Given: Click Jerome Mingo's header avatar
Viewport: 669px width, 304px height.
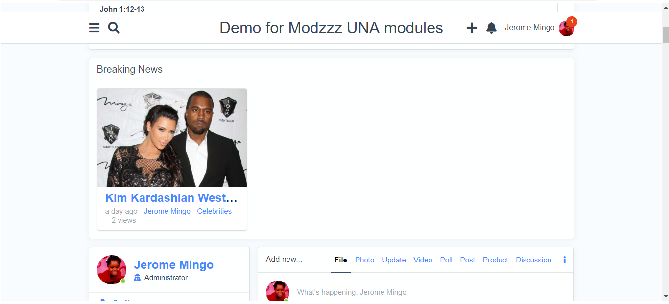Looking at the screenshot, I should 566,28.
